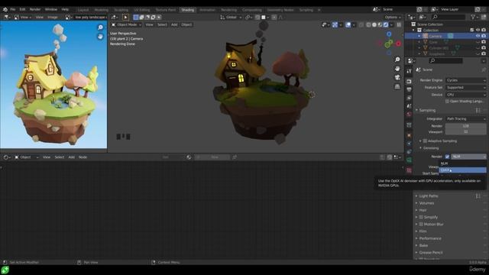Click the Render samples field showing 128
Screen dimensions: 489x275
(x=465, y=126)
